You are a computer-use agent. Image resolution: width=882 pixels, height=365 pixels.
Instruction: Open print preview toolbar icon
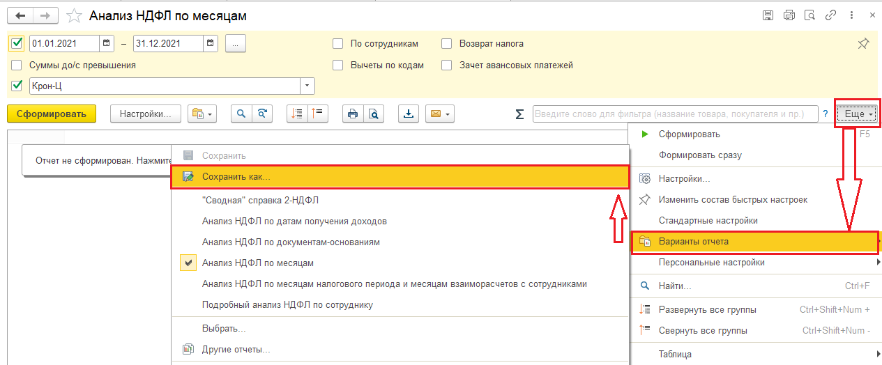374,114
